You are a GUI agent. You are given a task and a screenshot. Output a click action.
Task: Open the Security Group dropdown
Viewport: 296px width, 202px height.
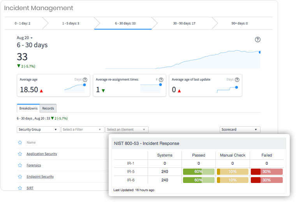click(39, 129)
